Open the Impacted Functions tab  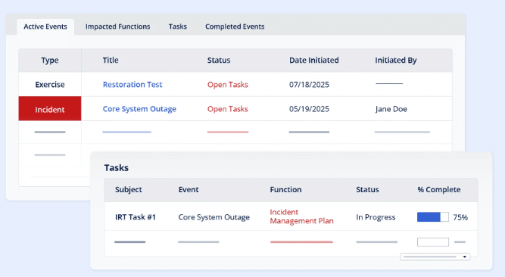(118, 26)
